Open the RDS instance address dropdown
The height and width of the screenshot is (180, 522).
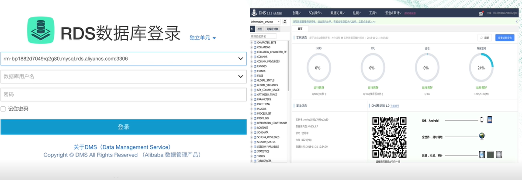[241, 58]
